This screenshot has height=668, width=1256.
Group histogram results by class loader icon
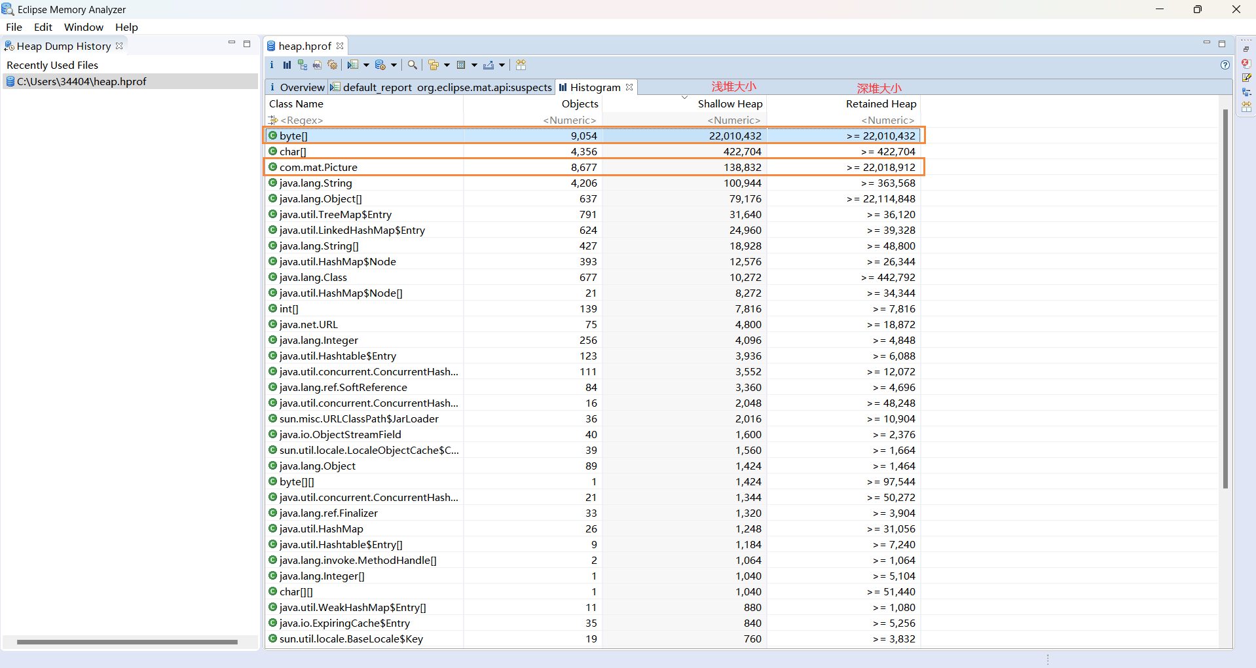pyautogui.click(x=433, y=65)
